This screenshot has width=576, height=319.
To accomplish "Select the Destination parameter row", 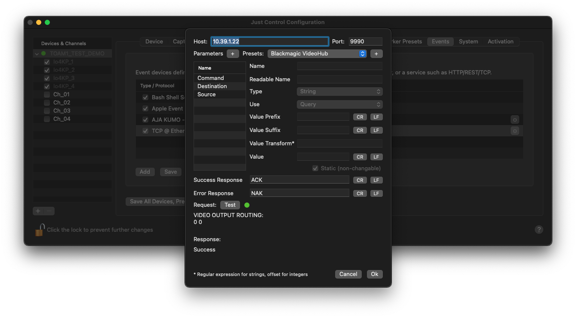I will pyautogui.click(x=220, y=86).
